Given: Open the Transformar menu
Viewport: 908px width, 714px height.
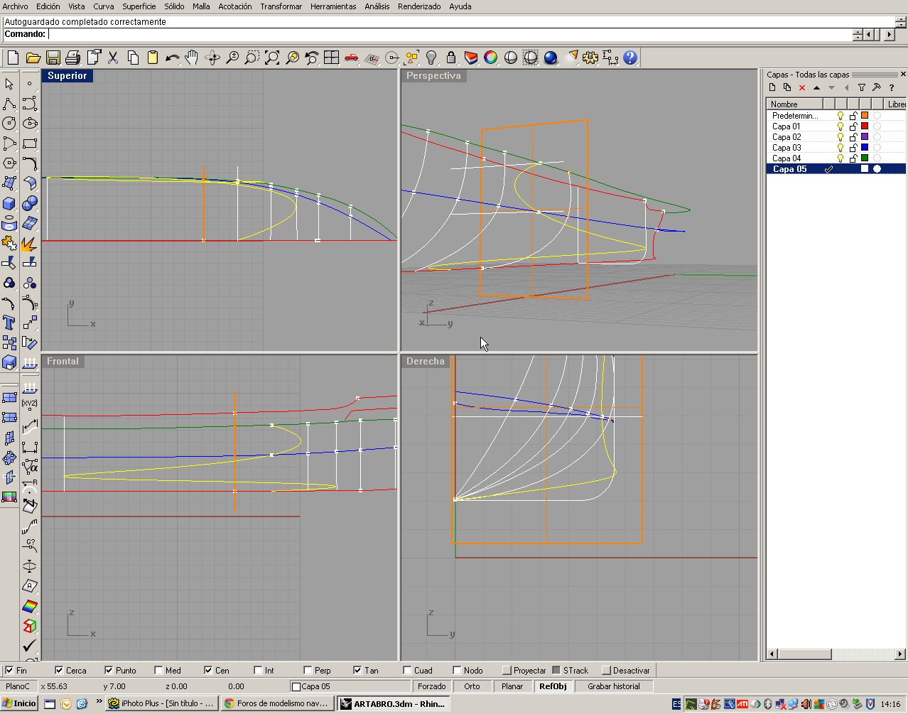Looking at the screenshot, I should pos(281,6).
